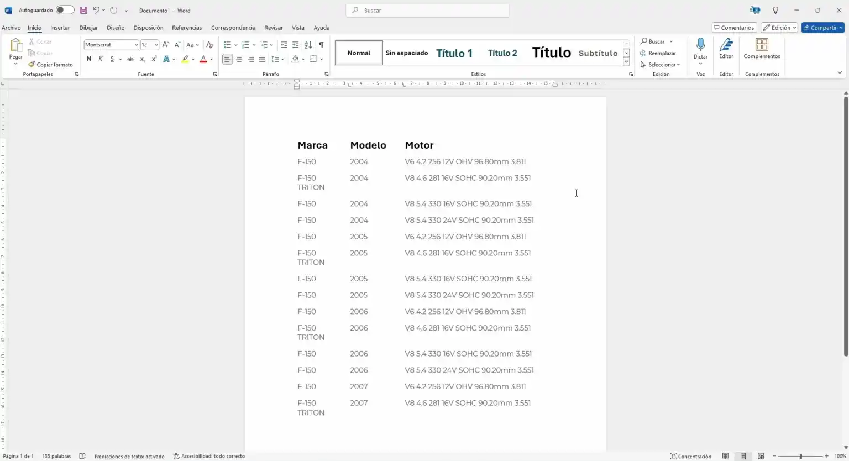Open the shading color button
The height and width of the screenshot is (461, 849).
point(295,59)
